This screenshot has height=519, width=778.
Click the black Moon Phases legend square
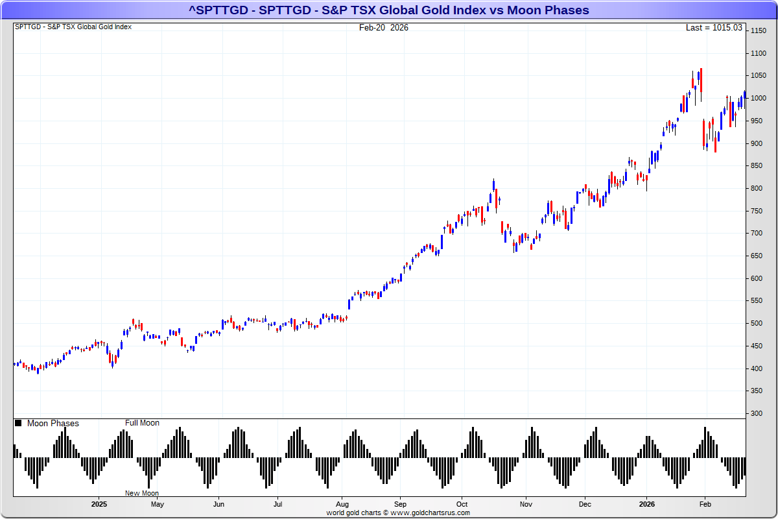[18, 423]
